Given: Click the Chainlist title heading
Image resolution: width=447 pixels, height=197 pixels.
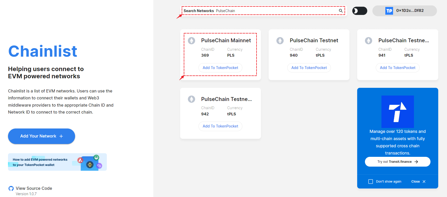Looking at the screenshot, I should [x=43, y=51].
